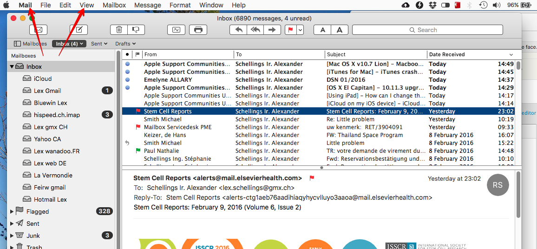Click into the Search field
Image resolution: width=537 pixels, height=249 pixels.
coord(427,30)
